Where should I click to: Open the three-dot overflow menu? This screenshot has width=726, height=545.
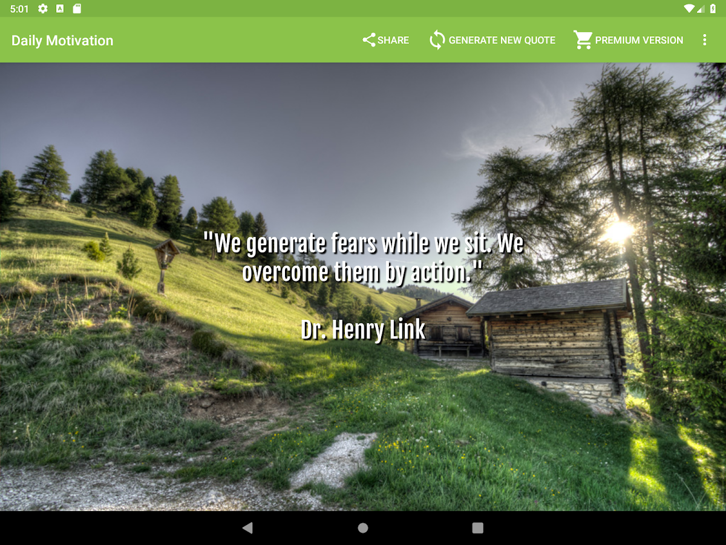[x=704, y=40]
